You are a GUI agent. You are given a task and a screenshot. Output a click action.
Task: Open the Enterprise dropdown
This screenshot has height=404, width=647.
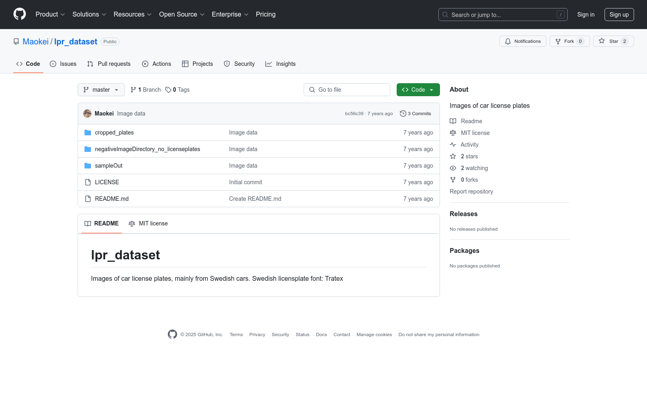(230, 14)
